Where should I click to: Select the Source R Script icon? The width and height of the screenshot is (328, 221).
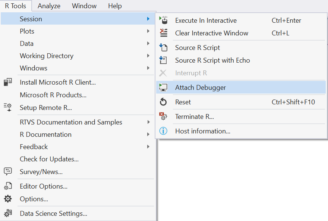click(163, 47)
